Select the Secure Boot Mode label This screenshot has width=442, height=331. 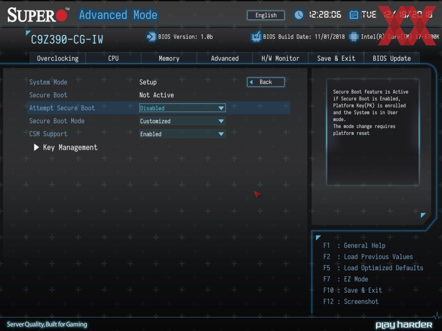tap(57, 121)
